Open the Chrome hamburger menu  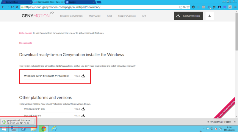(x=235, y=7)
